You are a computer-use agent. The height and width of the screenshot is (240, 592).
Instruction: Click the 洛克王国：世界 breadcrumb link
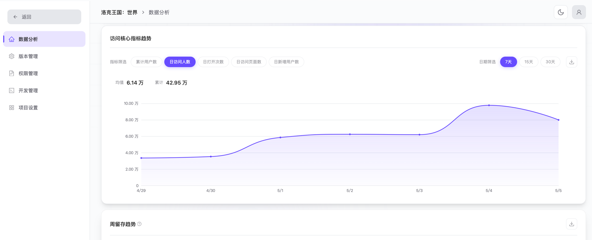tap(119, 12)
